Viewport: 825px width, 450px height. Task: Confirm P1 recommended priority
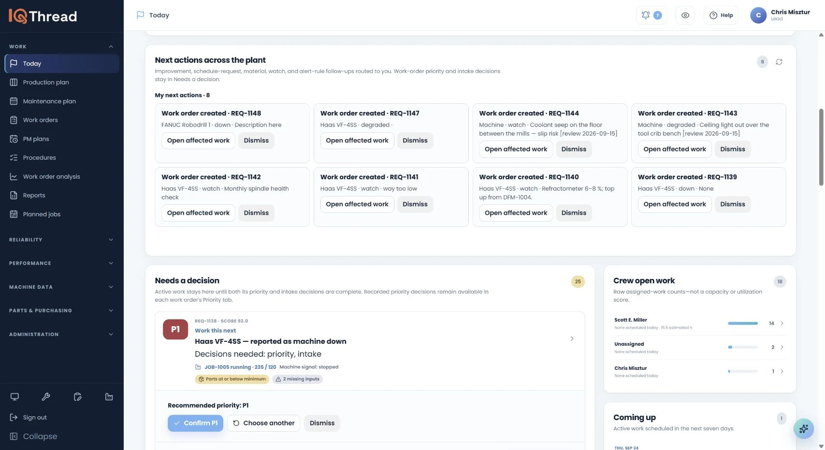pos(195,423)
